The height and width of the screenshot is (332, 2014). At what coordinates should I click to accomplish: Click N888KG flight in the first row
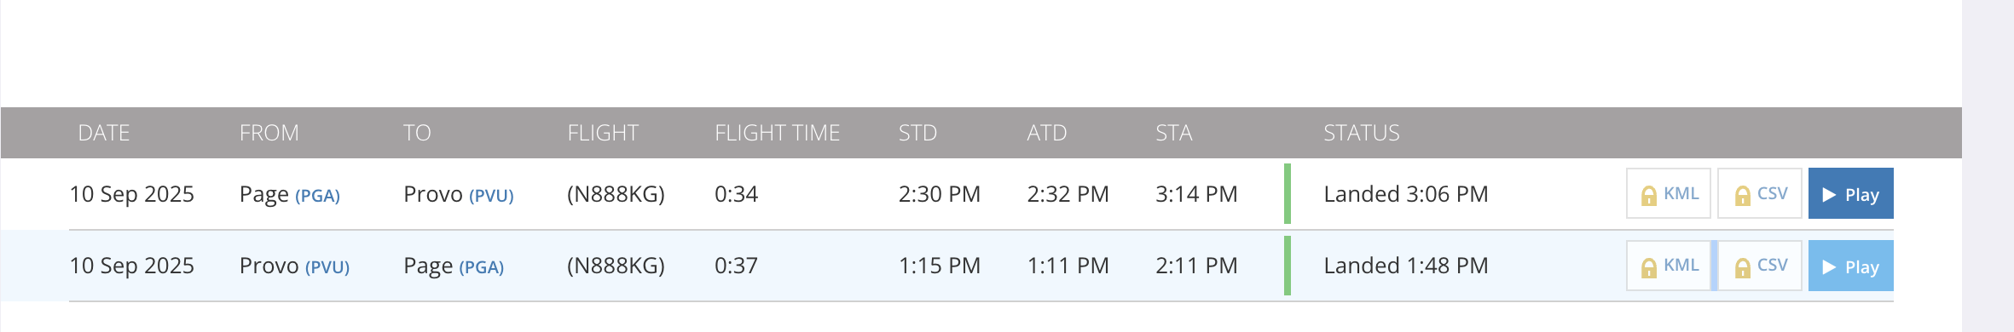click(x=616, y=194)
